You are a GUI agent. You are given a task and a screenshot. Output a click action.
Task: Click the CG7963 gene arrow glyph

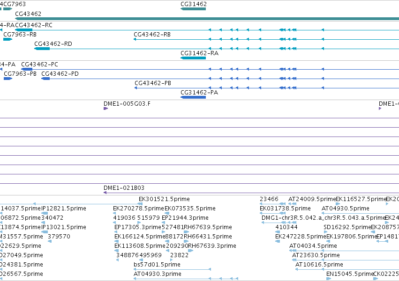pyautogui.click(x=8, y=9)
